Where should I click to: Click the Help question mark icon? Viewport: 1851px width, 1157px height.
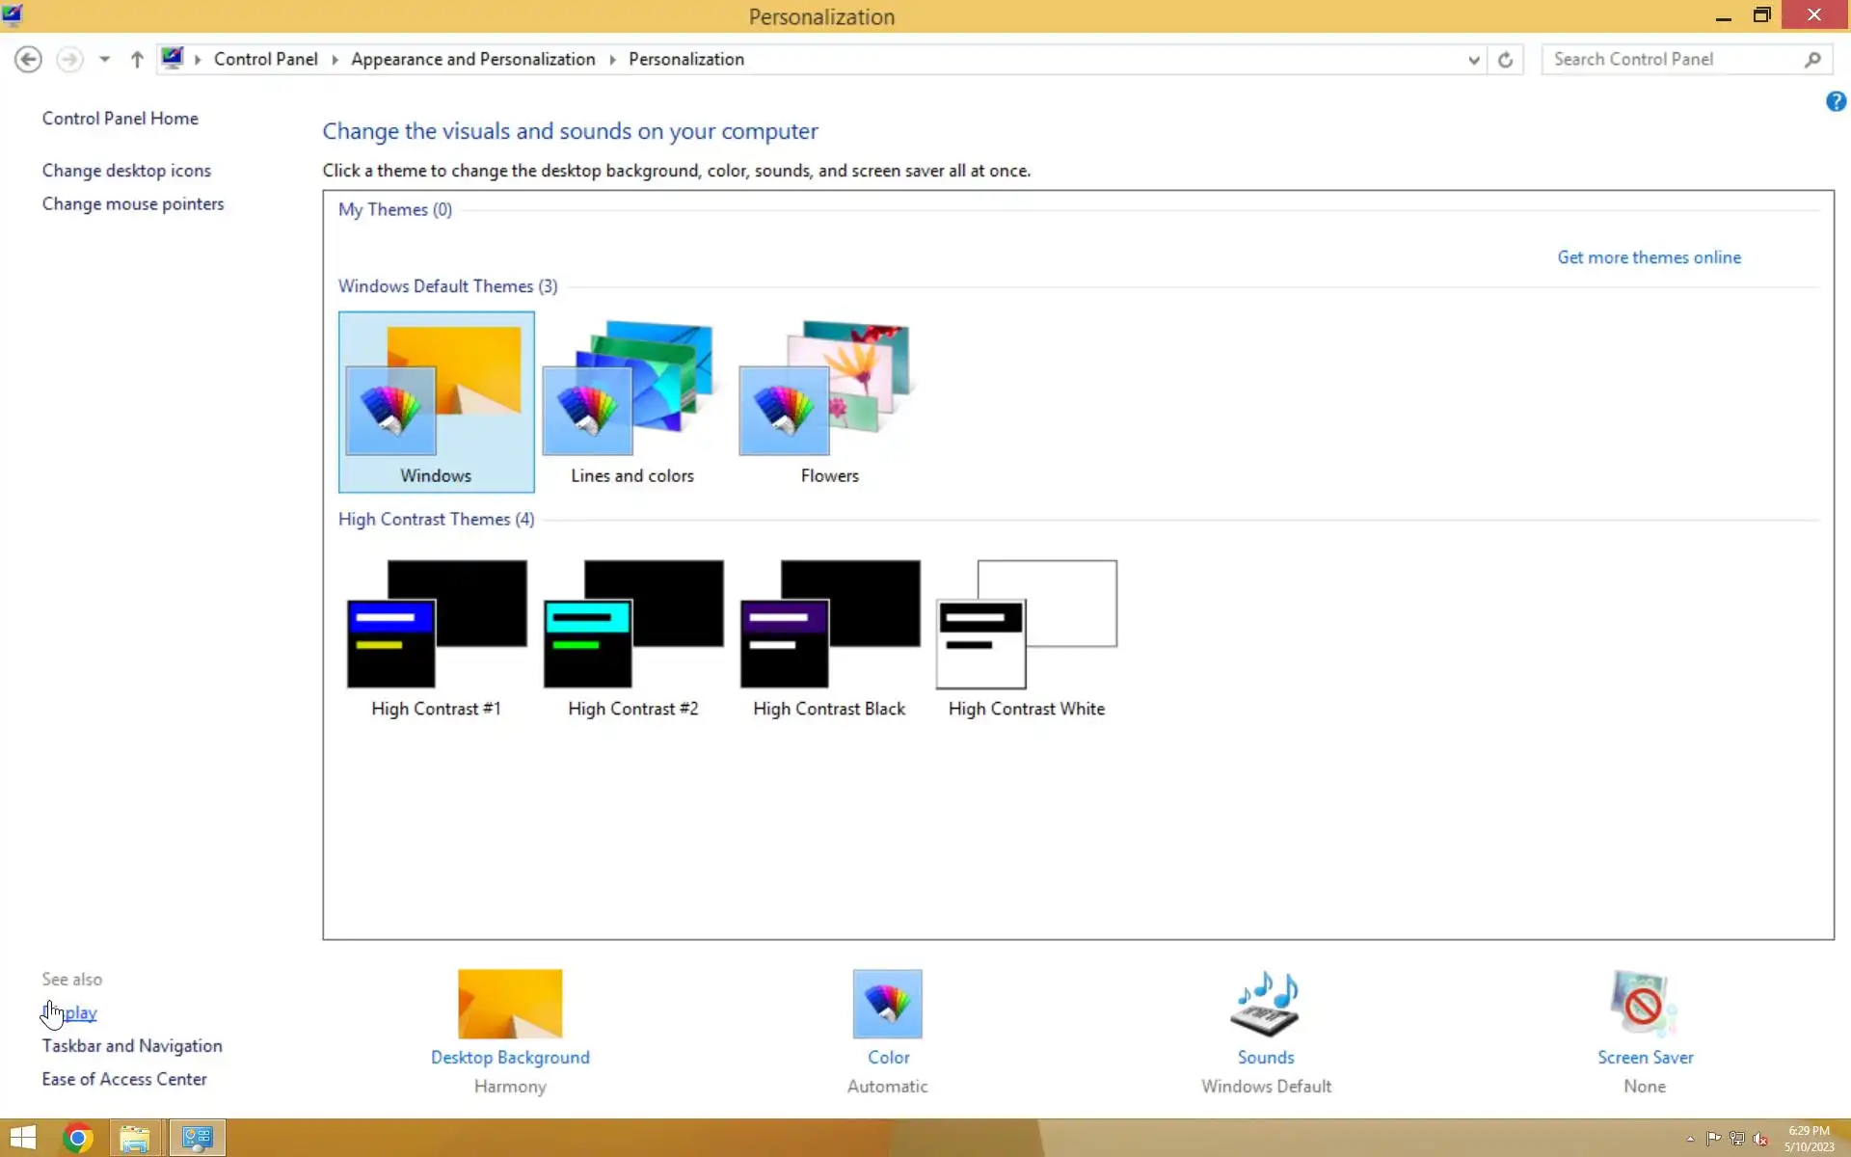tap(1836, 101)
